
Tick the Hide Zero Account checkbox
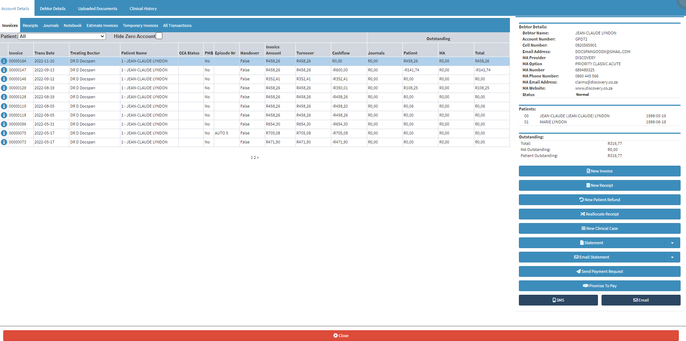click(x=159, y=36)
